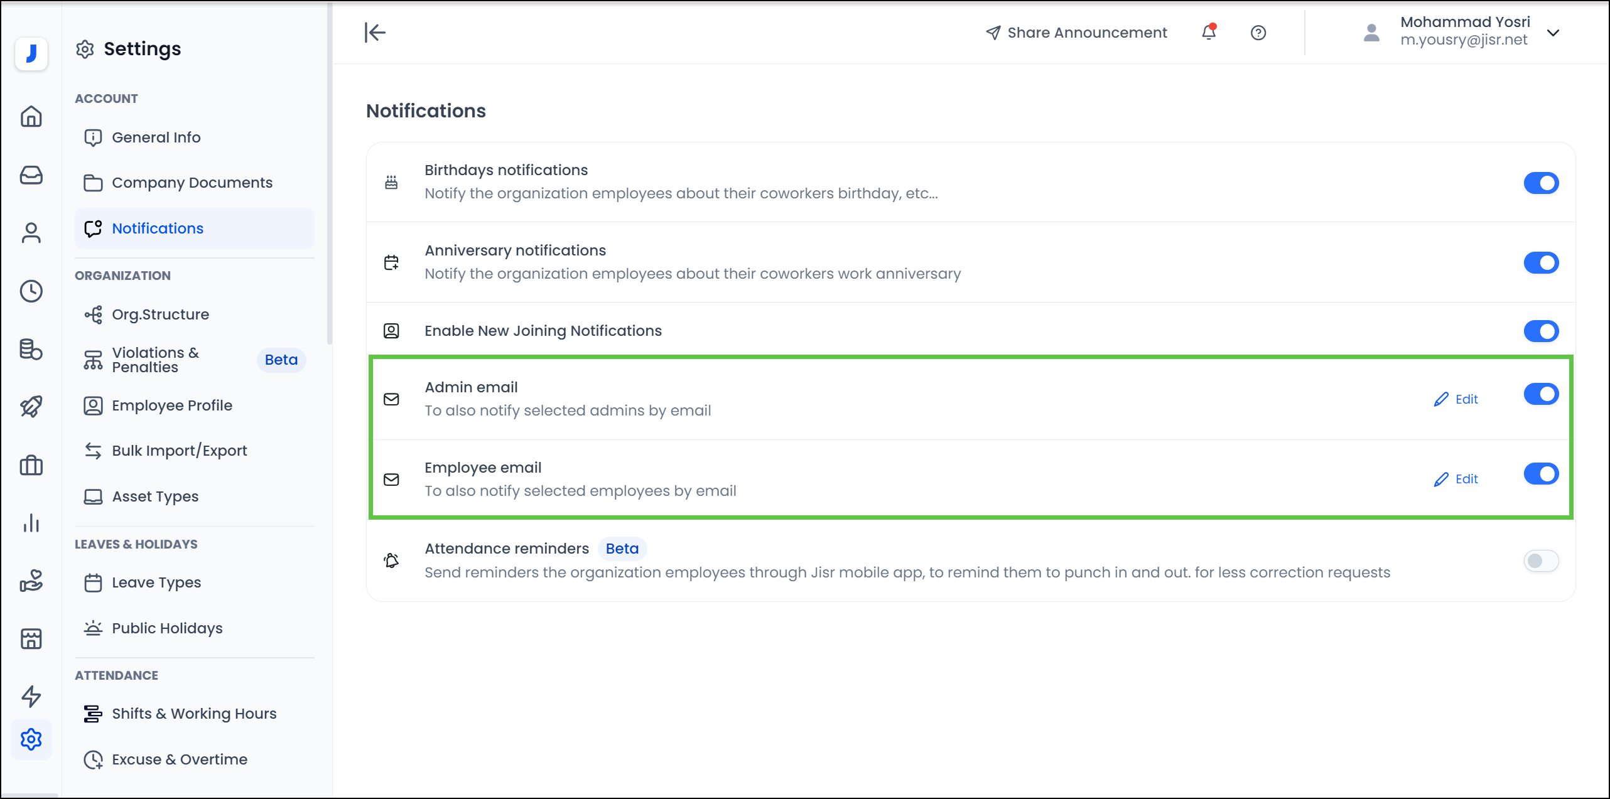Open the rocket icon in left rail
The height and width of the screenshot is (799, 1610).
point(31,407)
